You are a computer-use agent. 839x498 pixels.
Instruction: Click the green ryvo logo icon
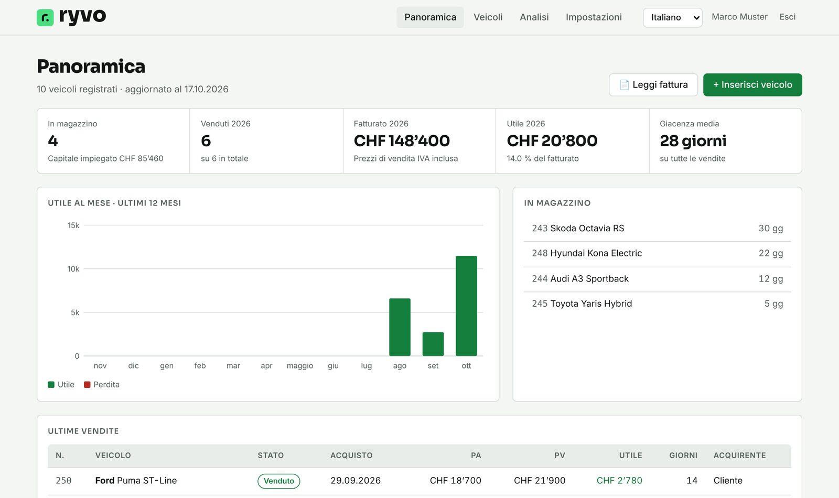coord(45,18)
